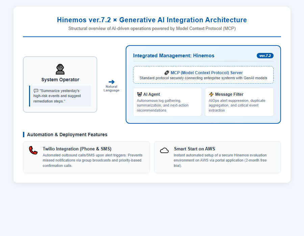Viewport: 304px width, 236px height.
Task: Click the quote "Summarize yesterday's high-risk events"
Action: click(x=57, y=96)
